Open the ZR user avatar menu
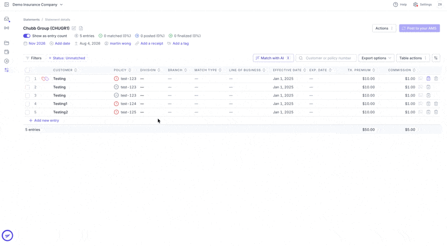This screenshot has width=447, height=246. coord(440,4)
